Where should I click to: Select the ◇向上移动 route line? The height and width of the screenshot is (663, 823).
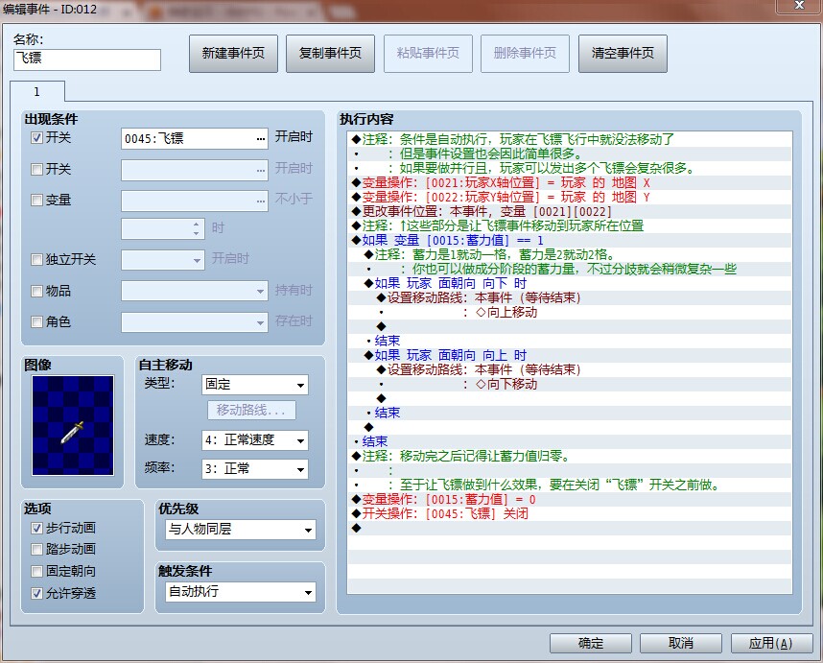[x=570, y=313]
